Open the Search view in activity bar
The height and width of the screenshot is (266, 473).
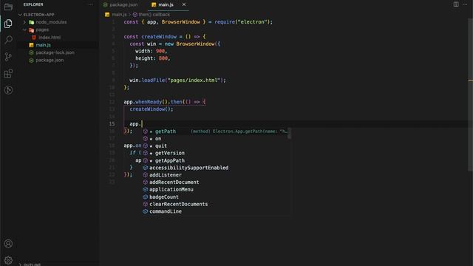[x=8, y=40]
